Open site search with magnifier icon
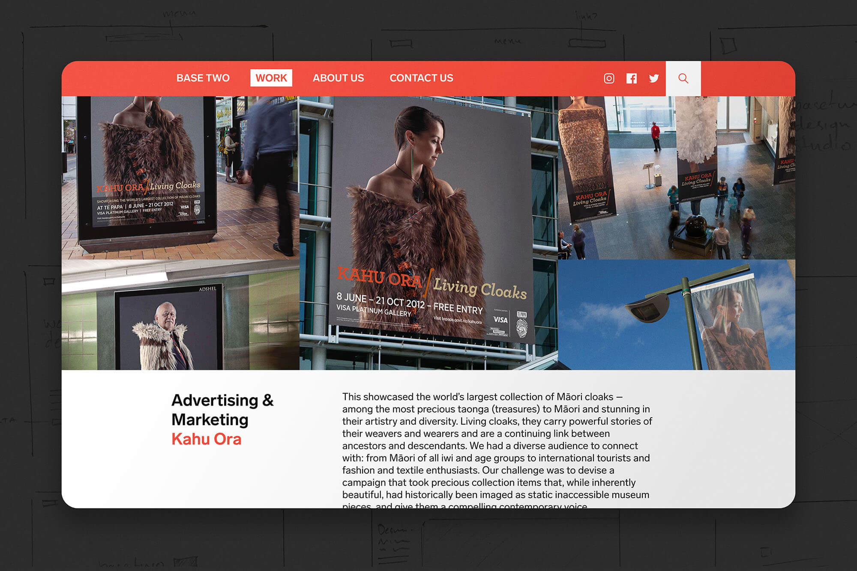 pyautogui.click(x=683, y=78)
